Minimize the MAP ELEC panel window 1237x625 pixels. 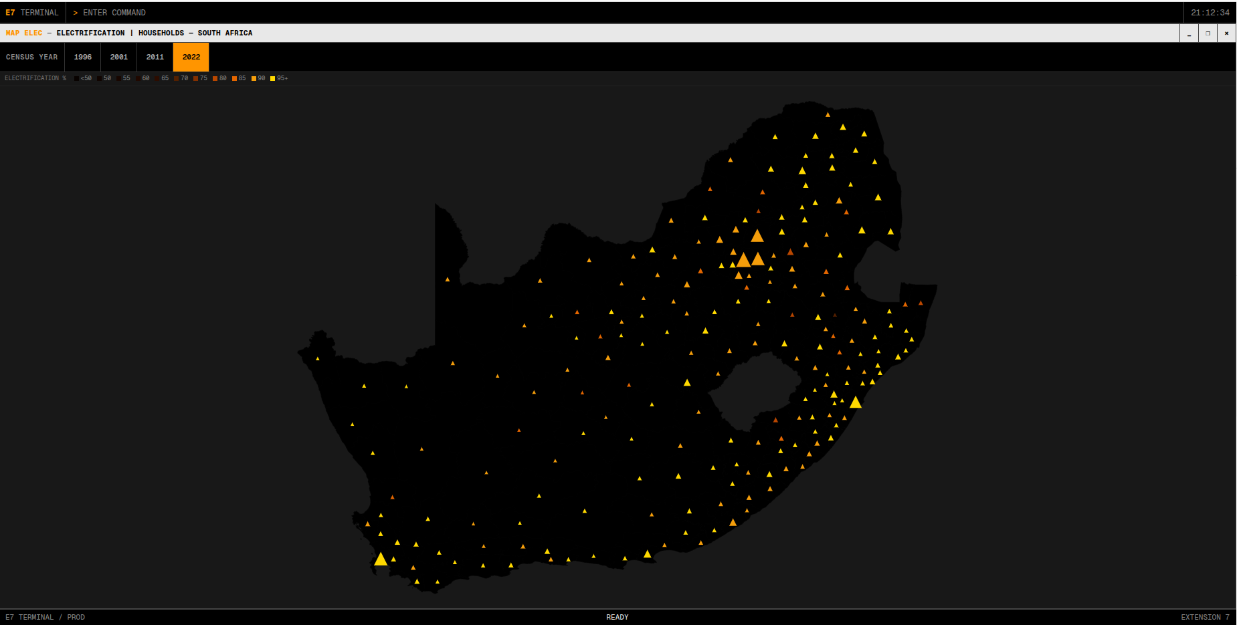(x=1189, y=33)
